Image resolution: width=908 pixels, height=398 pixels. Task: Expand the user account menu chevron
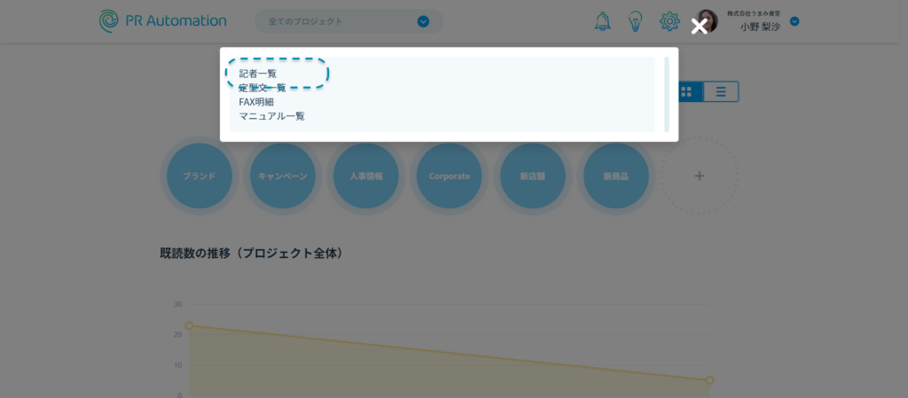794,21
